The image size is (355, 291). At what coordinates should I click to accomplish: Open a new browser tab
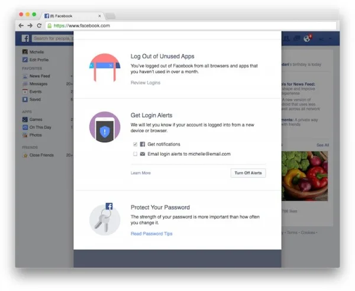[x=111, y=16]
